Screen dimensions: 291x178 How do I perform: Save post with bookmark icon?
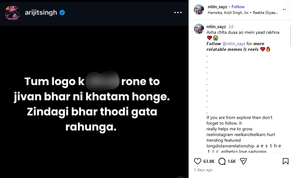click(285, 161)
